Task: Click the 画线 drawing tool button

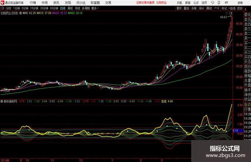Action: tap(209, 8)
